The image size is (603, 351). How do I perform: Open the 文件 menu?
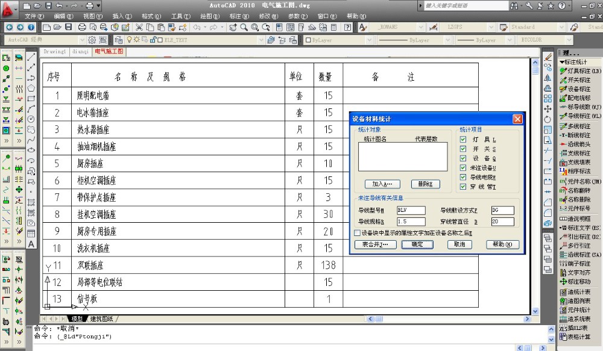tap(34, 16)
